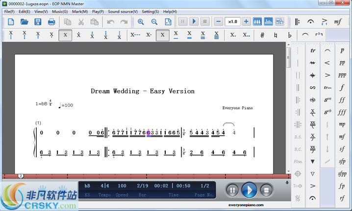Insert repeat barline from top toolbar
Image resolution: width=352 pixels, height=211 pixels.
coord(297,22)
